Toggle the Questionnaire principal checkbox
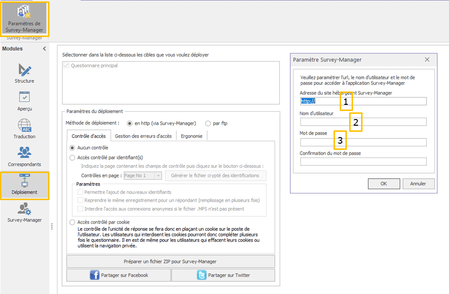Image resolution: width=449 pixels, height=294 pixels. point(67,65)
